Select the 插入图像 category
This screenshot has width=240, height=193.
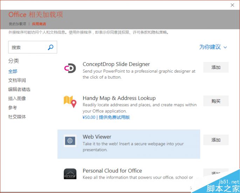tap(17, 98)
